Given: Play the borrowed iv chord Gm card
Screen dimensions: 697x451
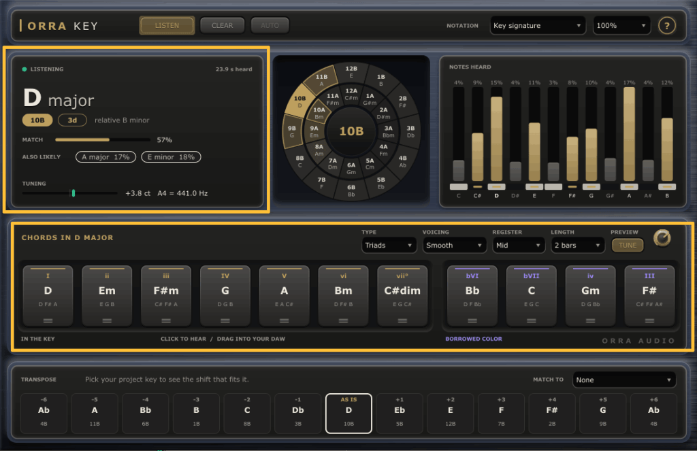Looking at the screenshot, I should pos(590,295).
